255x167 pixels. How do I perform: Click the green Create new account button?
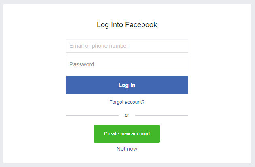pos(127,134)
